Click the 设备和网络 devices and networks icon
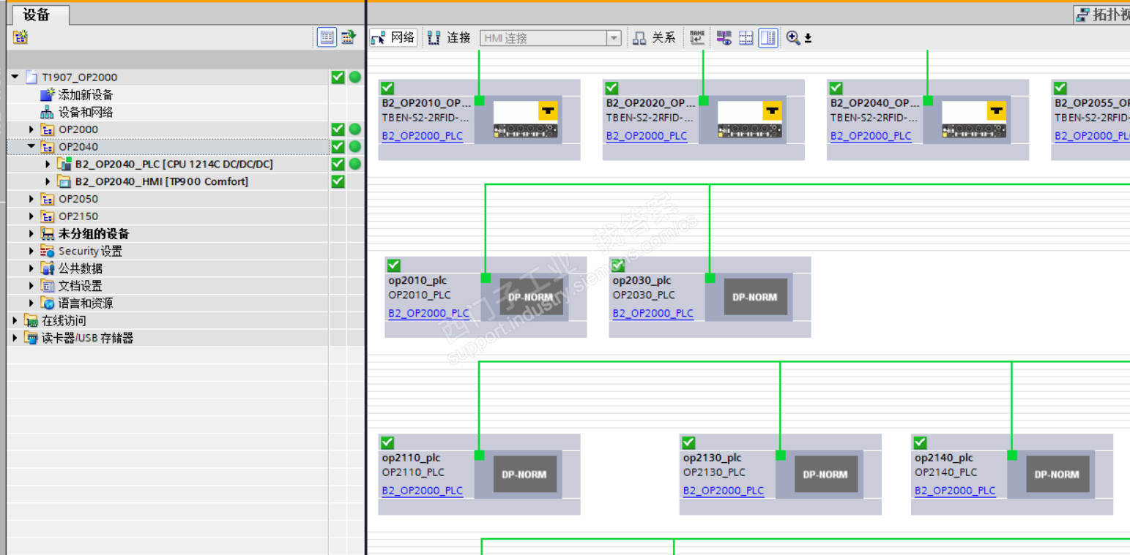 (x=48, y=112)
